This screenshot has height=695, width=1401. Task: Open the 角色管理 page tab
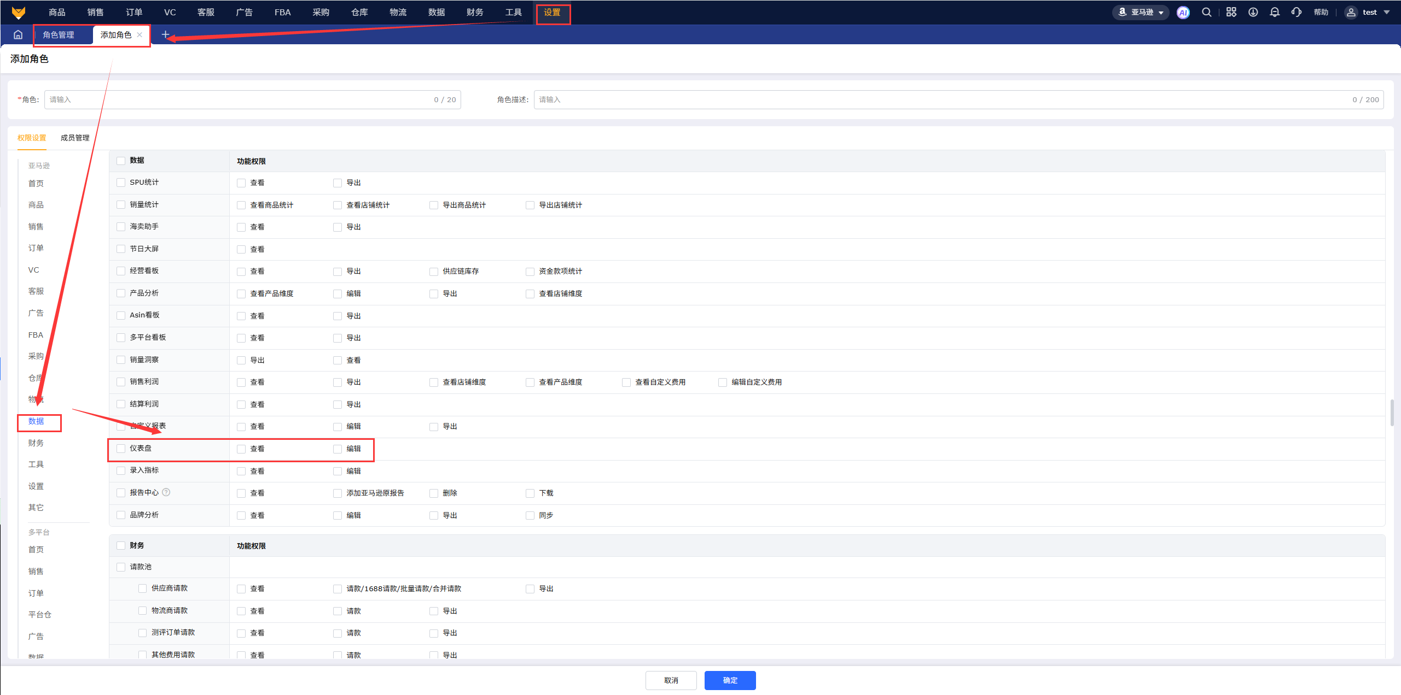(x=59, y=35)
